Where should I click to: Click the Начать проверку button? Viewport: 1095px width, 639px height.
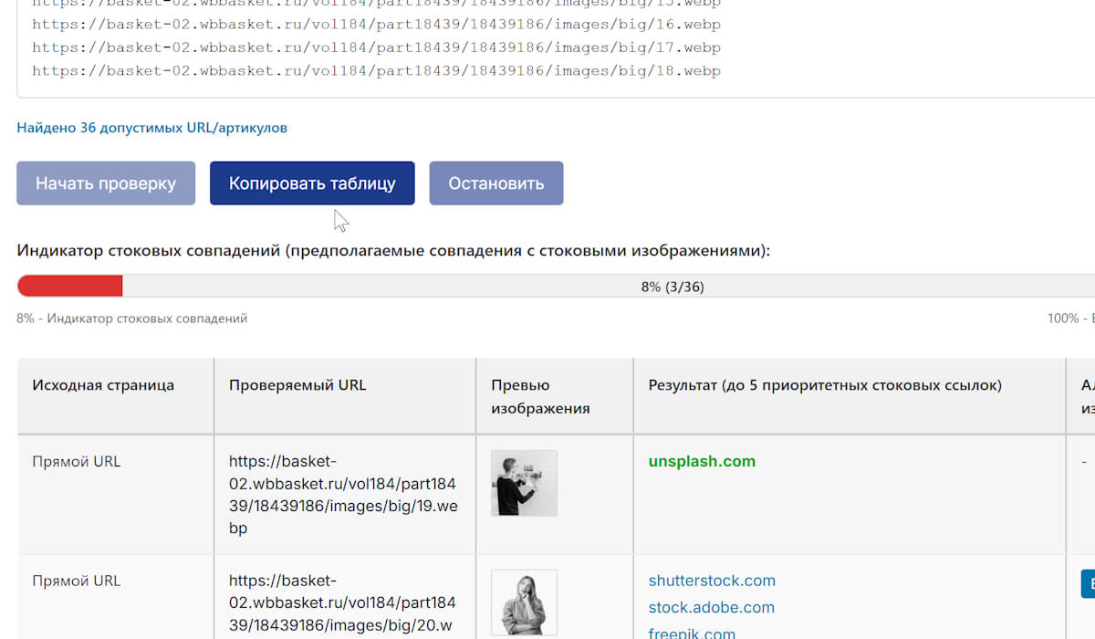point(106,183)
